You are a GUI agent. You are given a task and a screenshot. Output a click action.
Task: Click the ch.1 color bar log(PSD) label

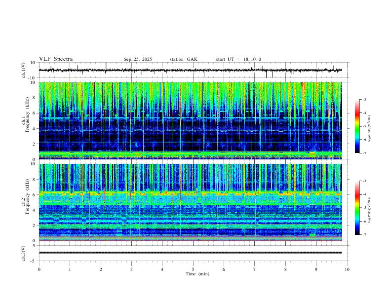370,129
